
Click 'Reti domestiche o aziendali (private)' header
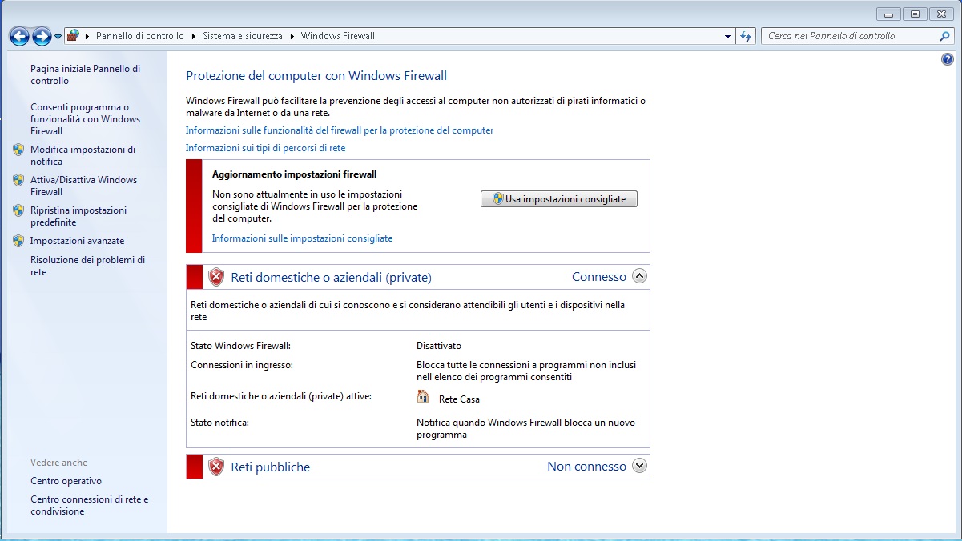pyautogui.click(x=332, y=278)
